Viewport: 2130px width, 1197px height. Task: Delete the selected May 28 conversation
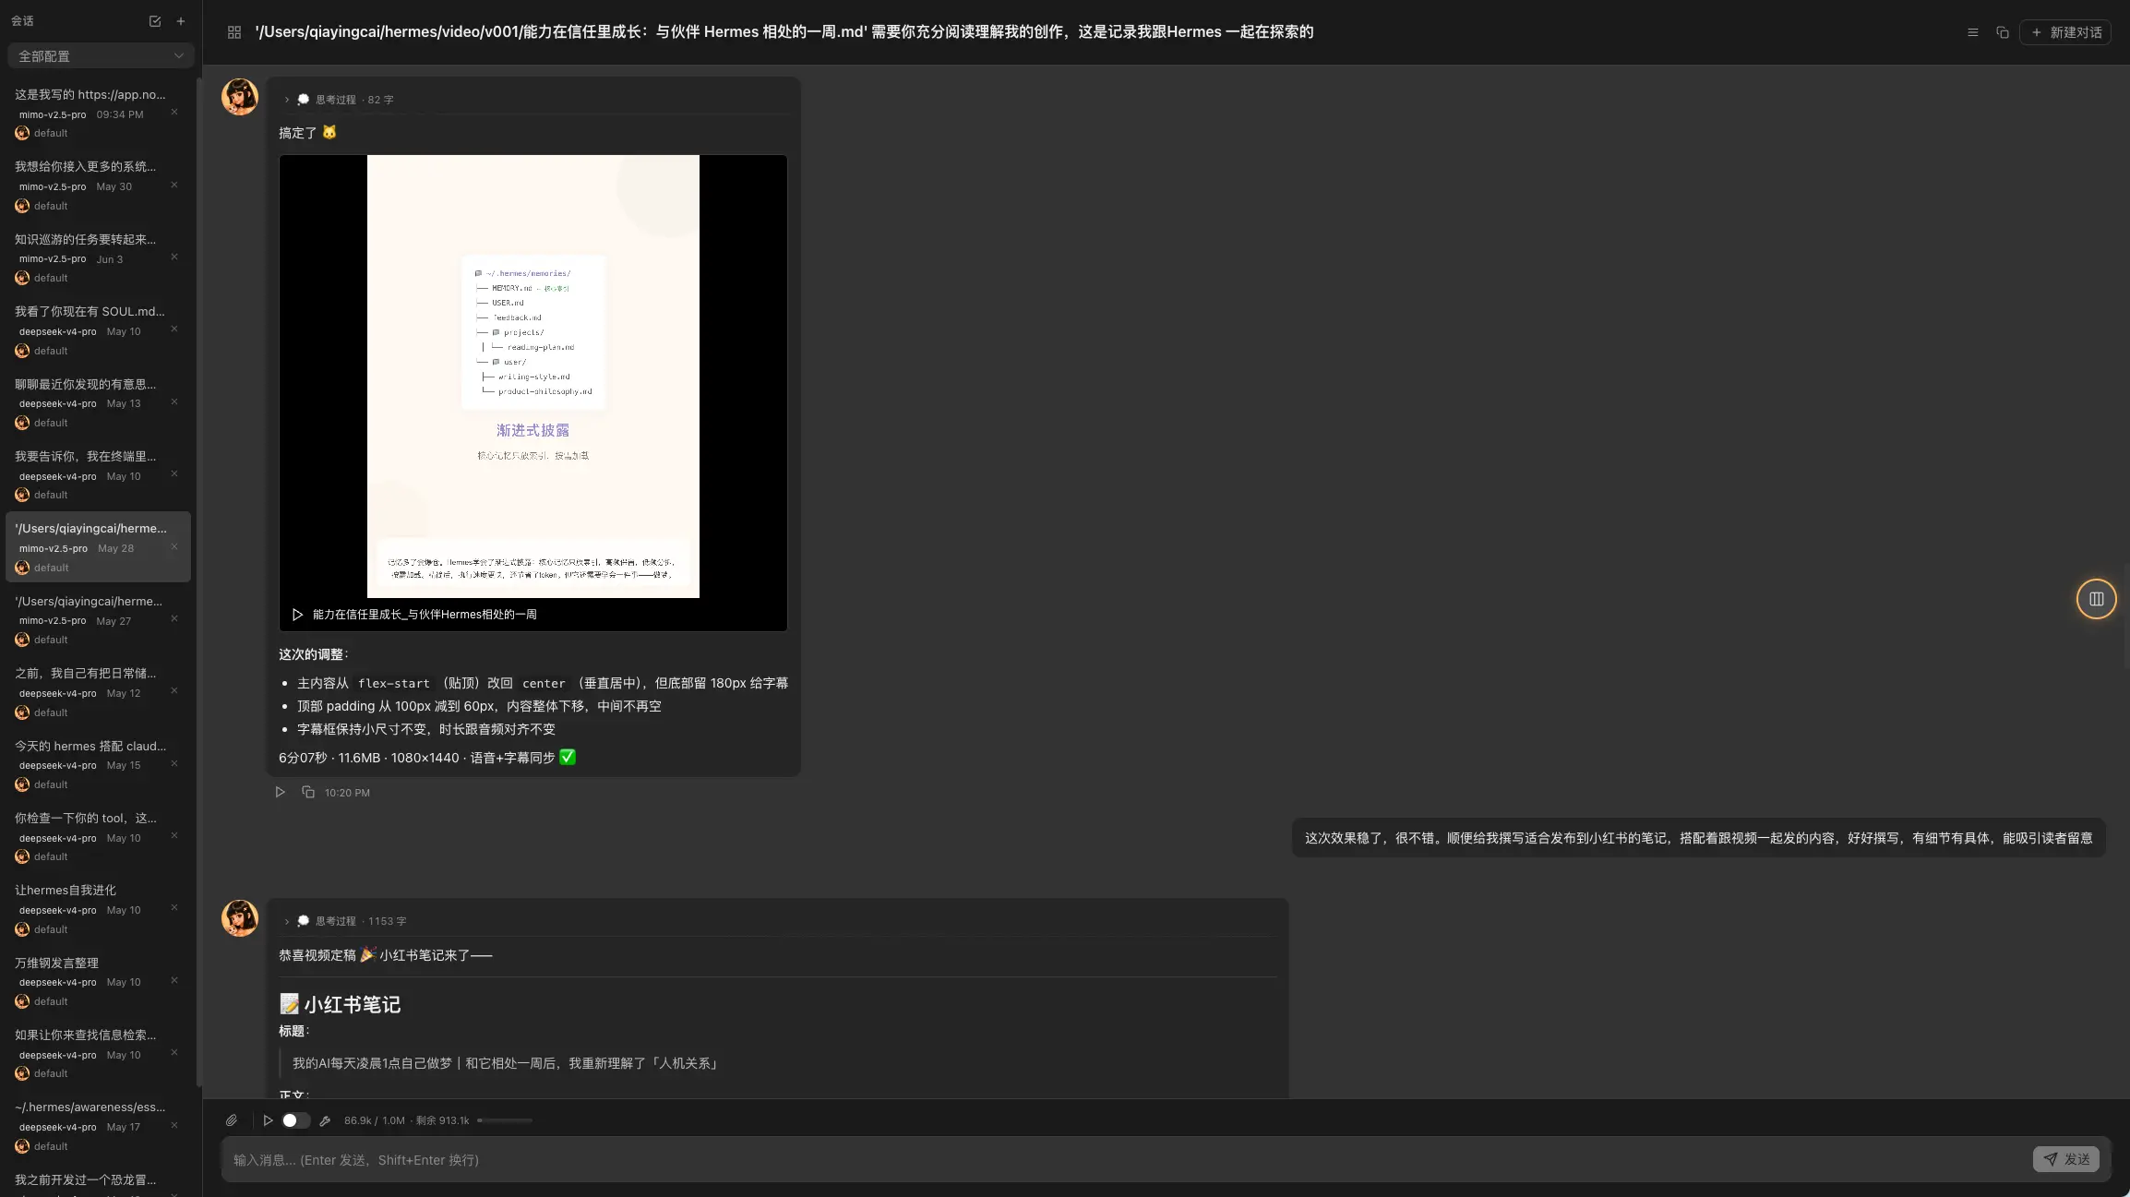(174, 547)
